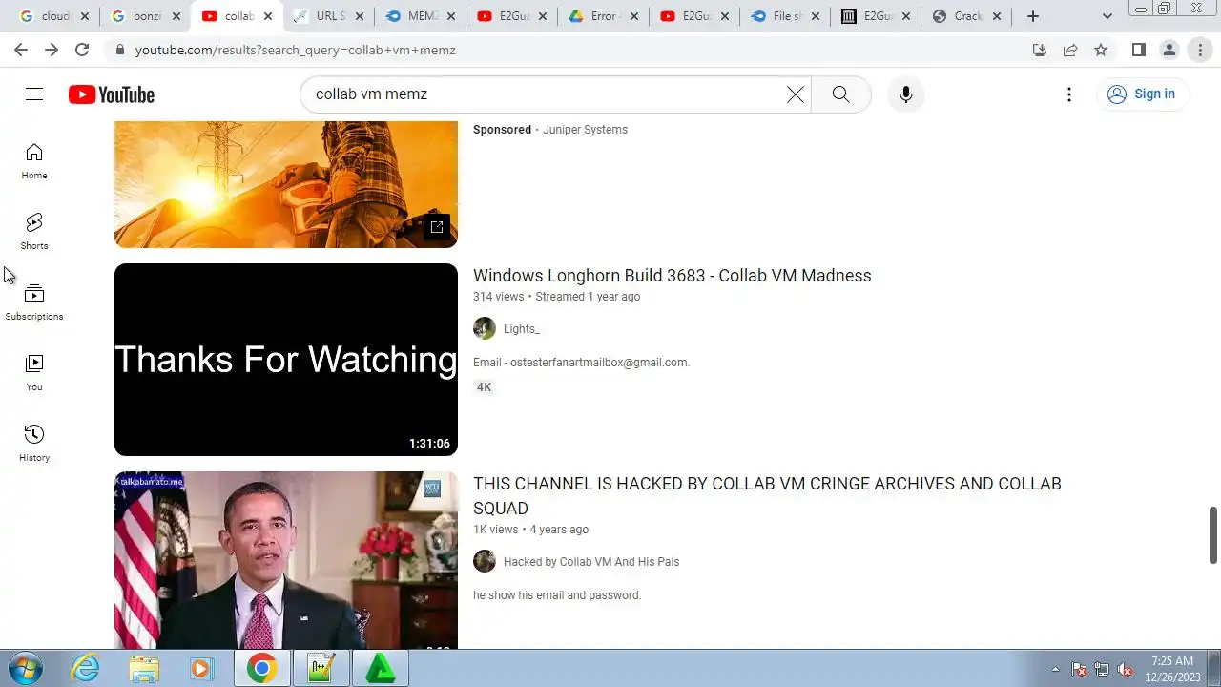This screenshot has height=687, width=1221.
Task: Close the 'collab' YouTube tab
Action: (x=268, y=16)
